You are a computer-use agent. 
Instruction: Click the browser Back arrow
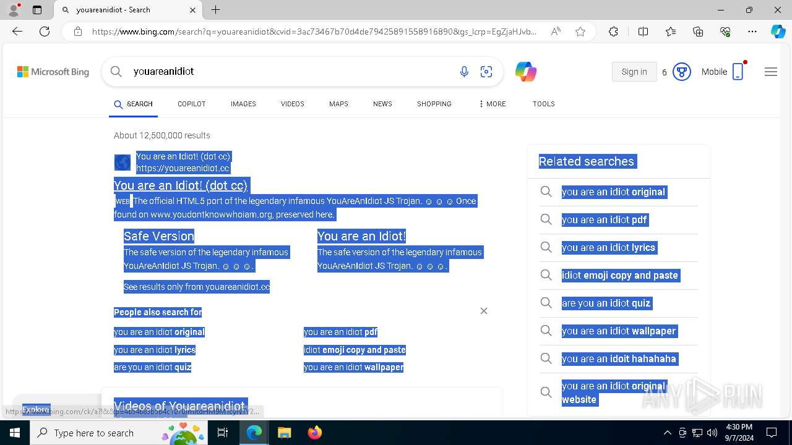coord(17,32)
